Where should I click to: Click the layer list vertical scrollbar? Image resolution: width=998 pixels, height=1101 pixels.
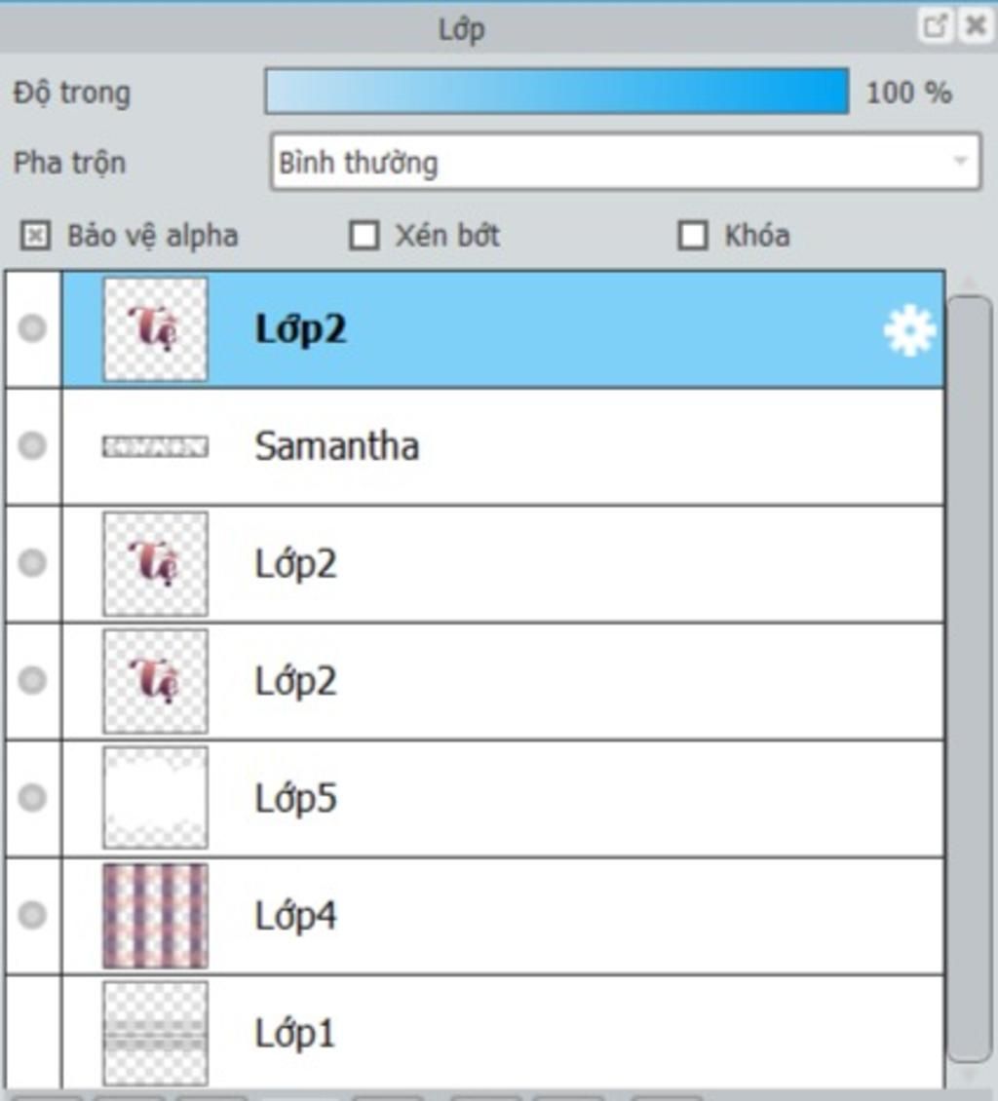pos(969,679)
